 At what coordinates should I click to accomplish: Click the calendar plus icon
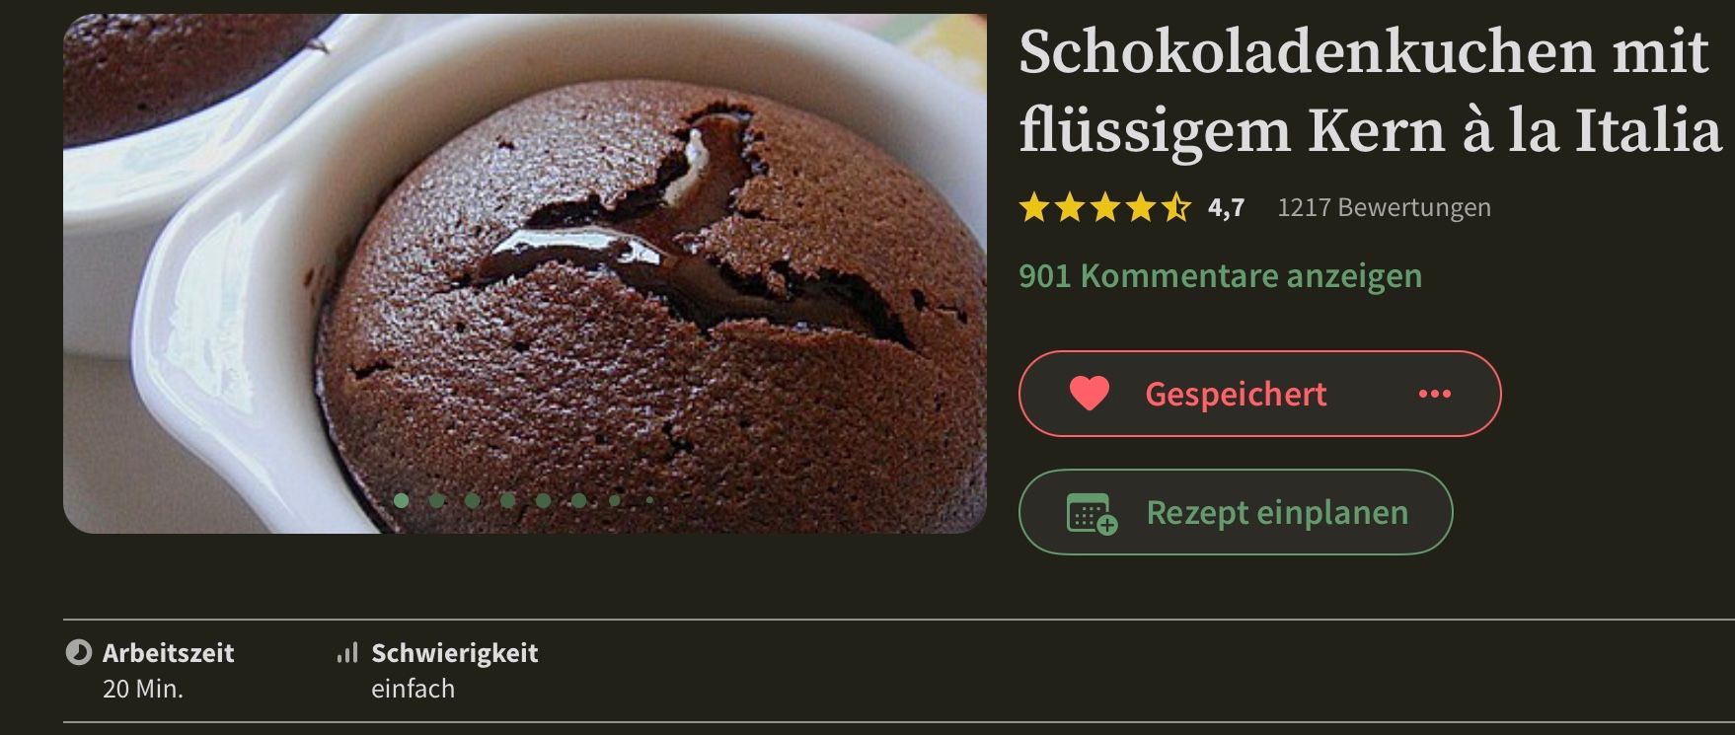[x=1092, y=513]
